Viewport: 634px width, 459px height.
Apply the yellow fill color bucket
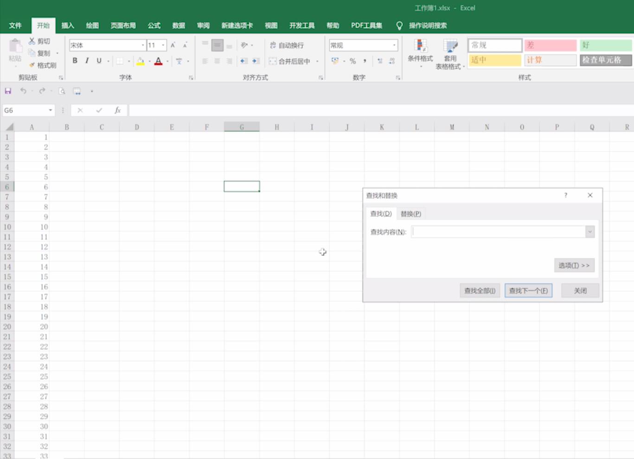coord(140,61)
